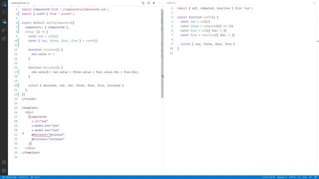The height and width of the screenshot is (179, 319).
Task: Click 'v-model:two="two"' attribute
Action: click(45, 130)
